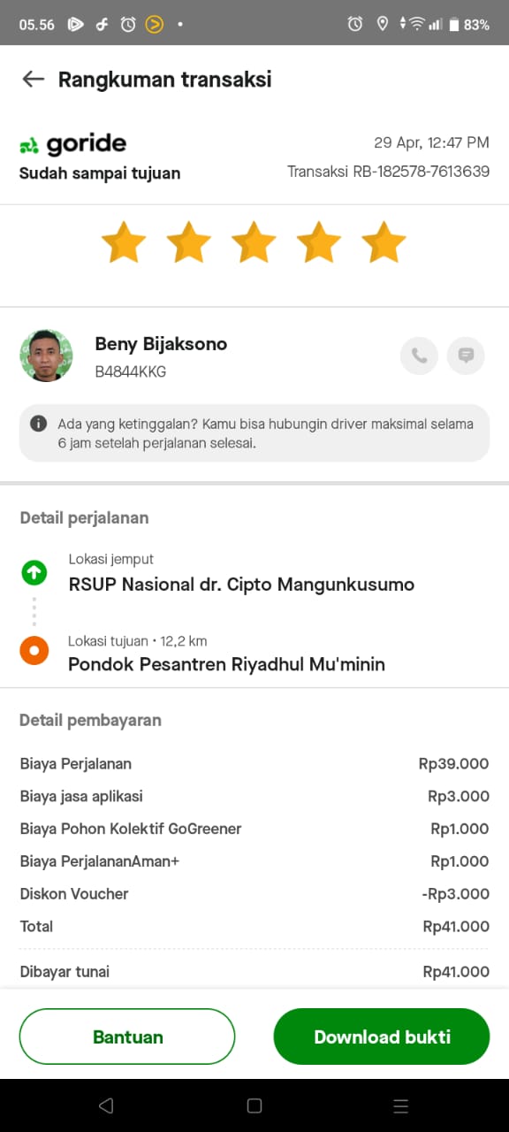Tap RSUP Nasional dr. Cipto Mangunkusumo pickup
The image size is (509, 1132).
pyautogui.click(x=241, y=585)
